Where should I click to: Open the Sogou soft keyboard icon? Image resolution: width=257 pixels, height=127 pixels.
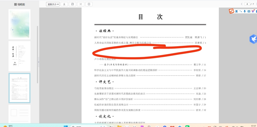point(249,11)
